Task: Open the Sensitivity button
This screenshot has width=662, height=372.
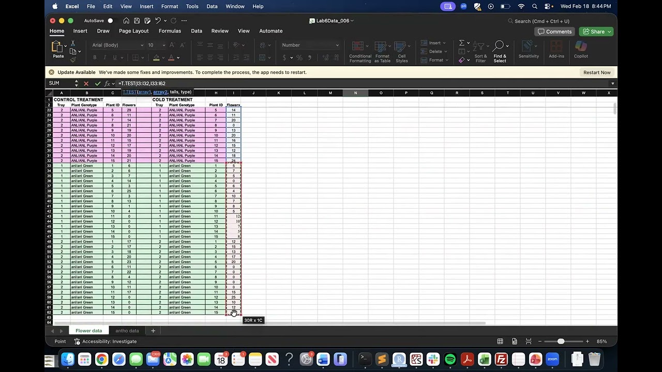Action: tap(529, 50)
